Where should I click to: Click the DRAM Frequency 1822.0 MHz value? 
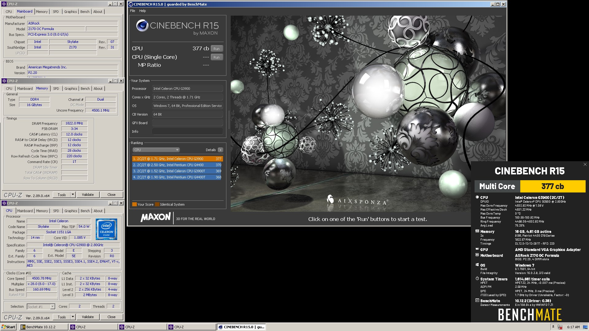tap(74, 123)
